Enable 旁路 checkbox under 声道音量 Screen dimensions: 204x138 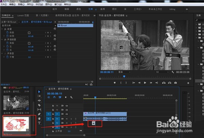pyautogui.click(x=29, y=43)
